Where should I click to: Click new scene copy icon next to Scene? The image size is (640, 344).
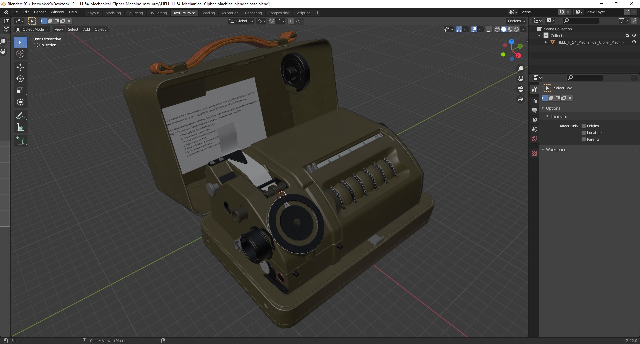tap(561, 12)
